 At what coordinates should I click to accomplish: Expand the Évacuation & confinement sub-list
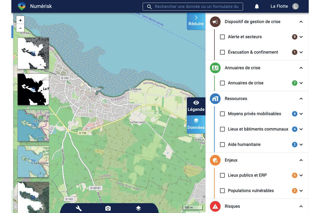click(x=301, y=52)
